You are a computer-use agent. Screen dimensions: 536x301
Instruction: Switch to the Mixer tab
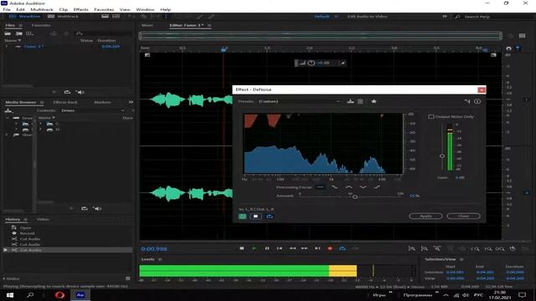pyautogui.click(x=147, y=25)
